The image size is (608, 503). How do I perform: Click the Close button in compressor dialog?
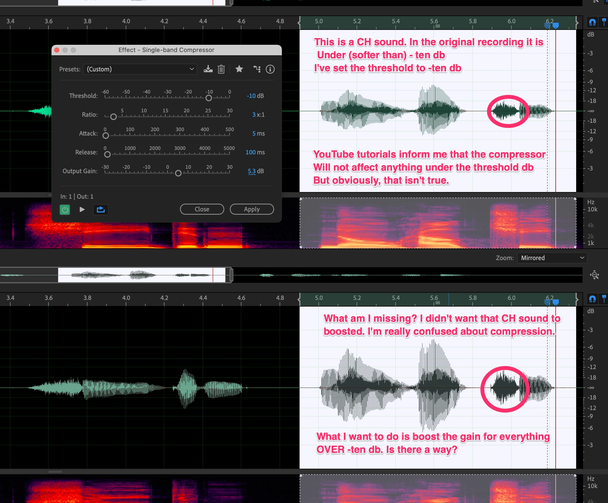click(x=202, y=209)
